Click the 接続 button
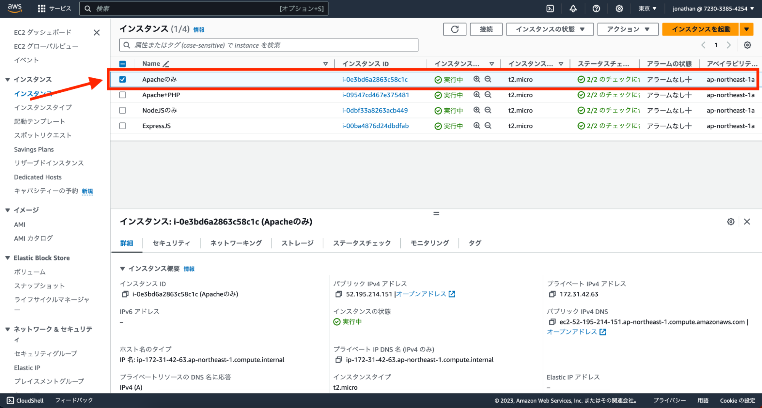The image size is (762, 408). pos(486,29)
